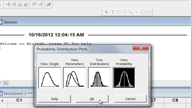The height and width of the screenshot is (108, 192).
Task: Choose the View Probability plot thumbnail
Action: pos(124,78)
